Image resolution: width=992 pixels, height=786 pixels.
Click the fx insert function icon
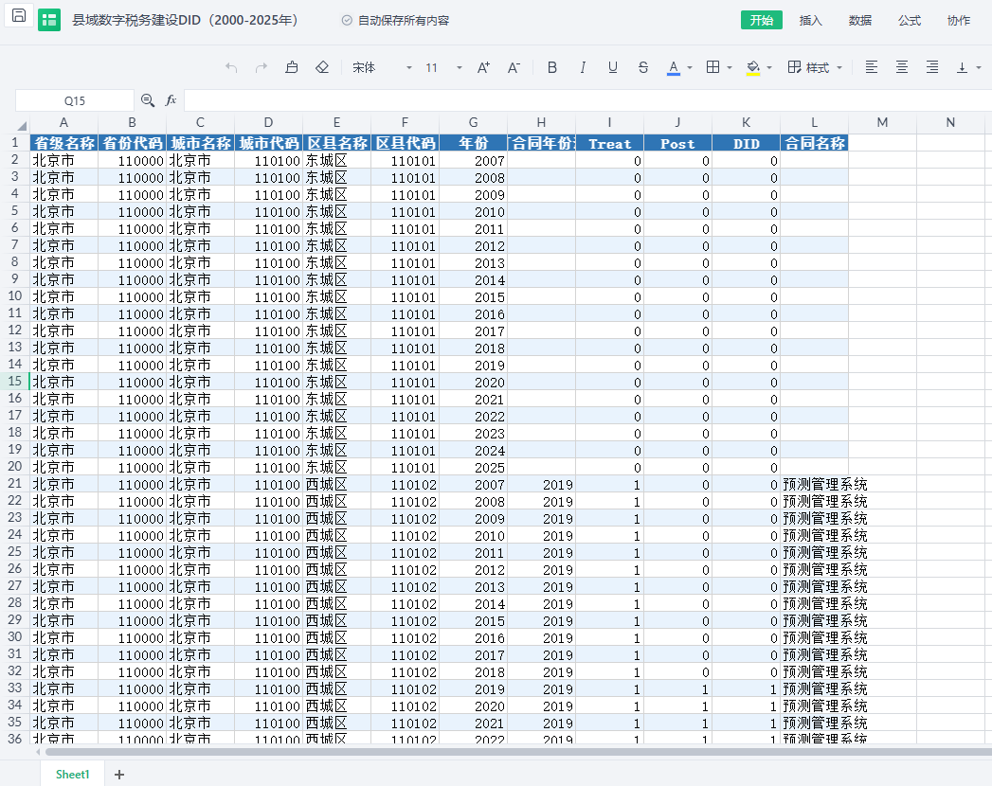click(171, 100)
